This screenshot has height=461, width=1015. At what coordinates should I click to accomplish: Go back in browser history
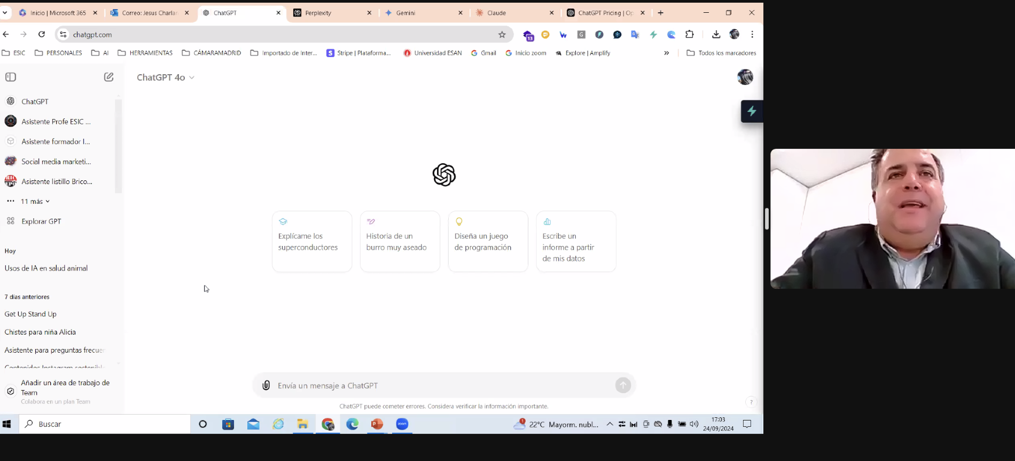point(6,34)
